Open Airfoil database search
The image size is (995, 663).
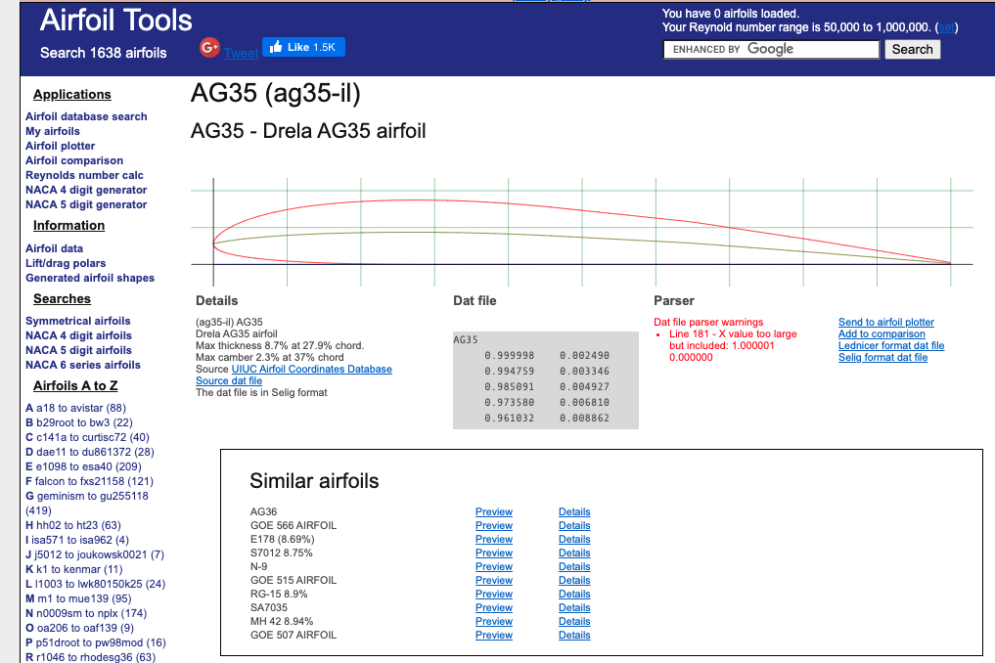(86, 116)
